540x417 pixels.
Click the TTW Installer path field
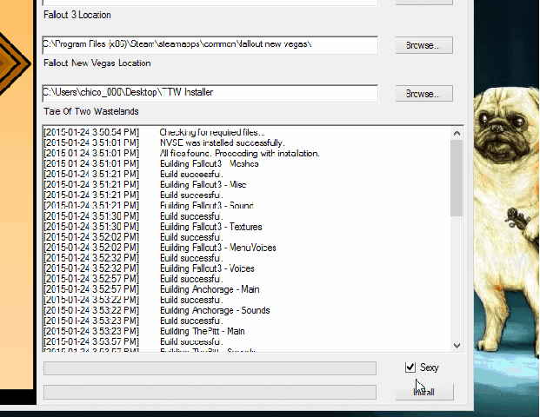[210, 93]
